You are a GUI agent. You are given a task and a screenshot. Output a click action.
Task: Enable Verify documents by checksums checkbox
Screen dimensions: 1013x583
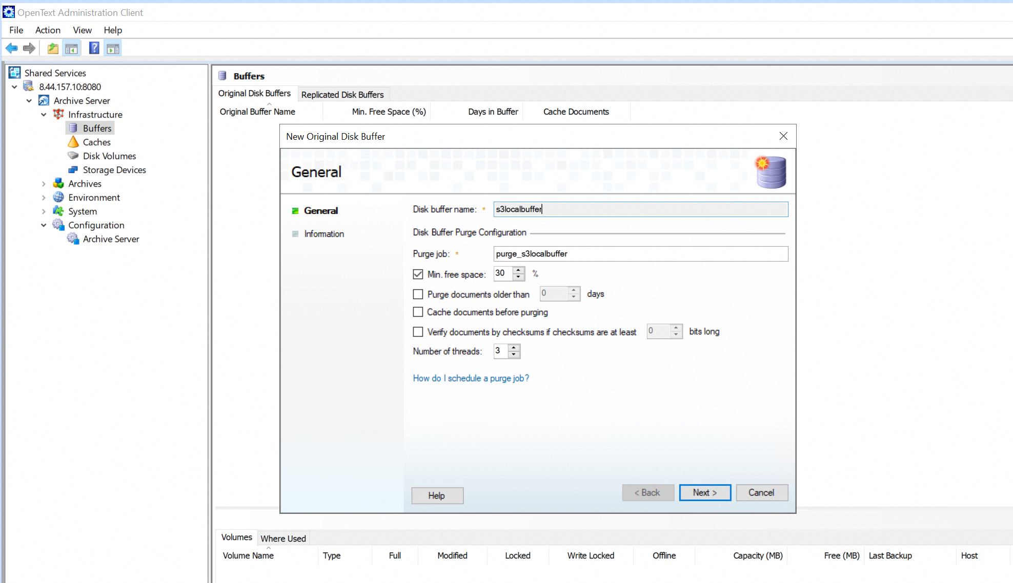tap(418, 332)
